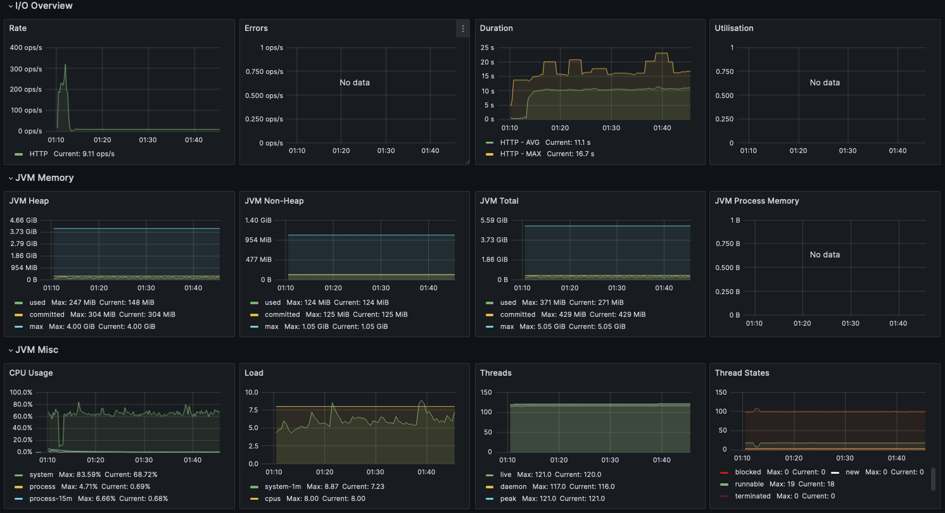Screen dimensions: 945x513
Task: Toggle the new series label in Thread States
Action: [852, 472]
